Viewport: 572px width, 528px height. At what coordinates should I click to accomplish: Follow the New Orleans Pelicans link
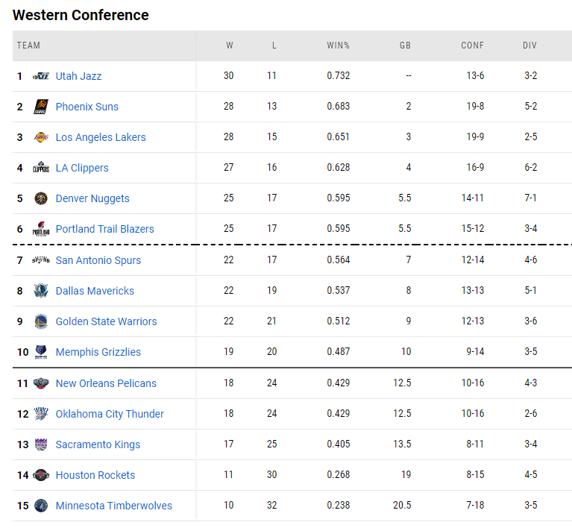[x=106, y=383]
